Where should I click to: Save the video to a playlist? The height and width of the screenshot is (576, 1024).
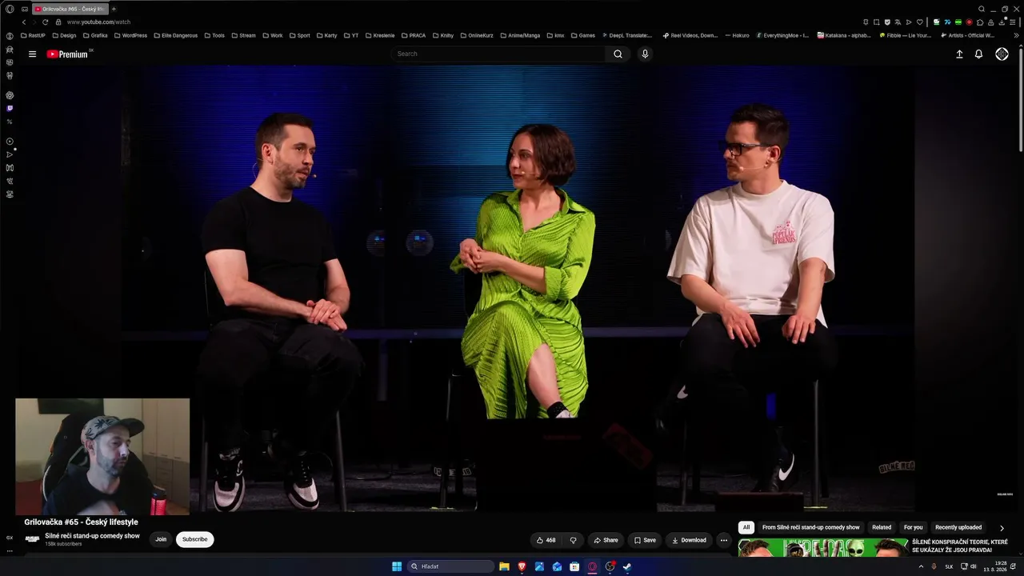click(645, 540)
